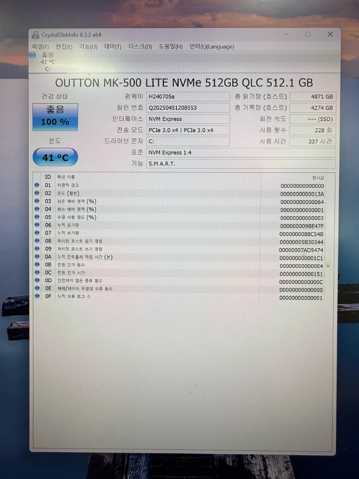Click the blue status dot for ID 05
The image size is (359, 479).
coord(37,217)
